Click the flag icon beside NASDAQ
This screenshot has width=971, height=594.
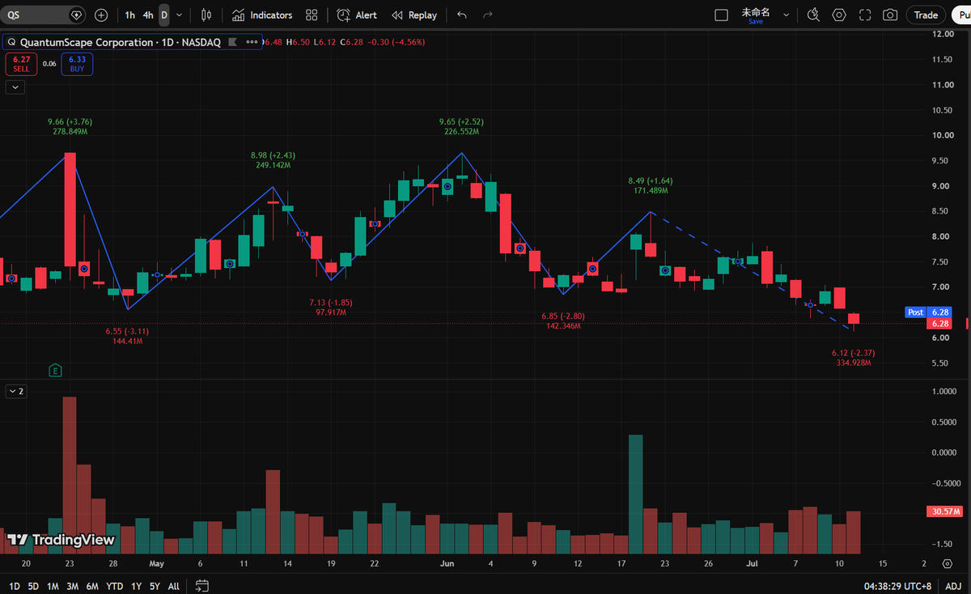[x=233, y=41]
